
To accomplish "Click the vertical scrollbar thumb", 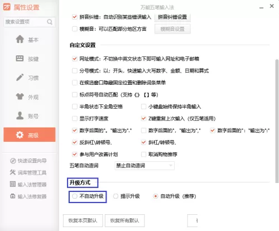I will tap(277, 121).
